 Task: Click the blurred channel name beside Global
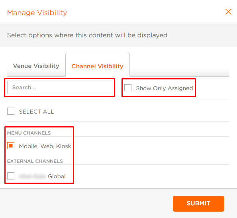(x=32, y=176)
